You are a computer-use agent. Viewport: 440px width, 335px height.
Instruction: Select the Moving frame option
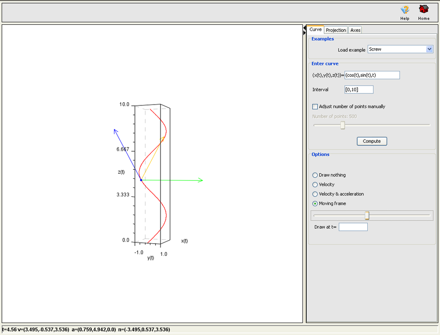coord(315,203)
